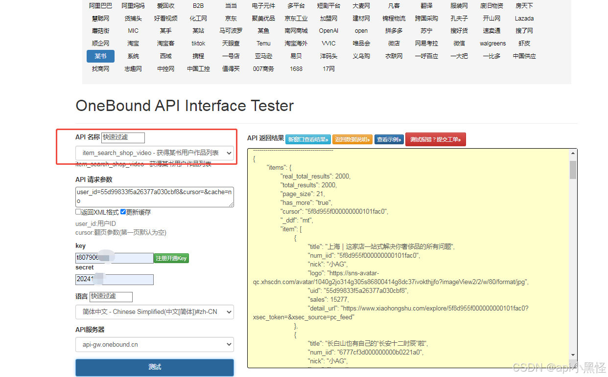The width and height of the screenshot is (608, 377).
Task: Open the 短剧平台 platform link
Action: pos(328,6)
